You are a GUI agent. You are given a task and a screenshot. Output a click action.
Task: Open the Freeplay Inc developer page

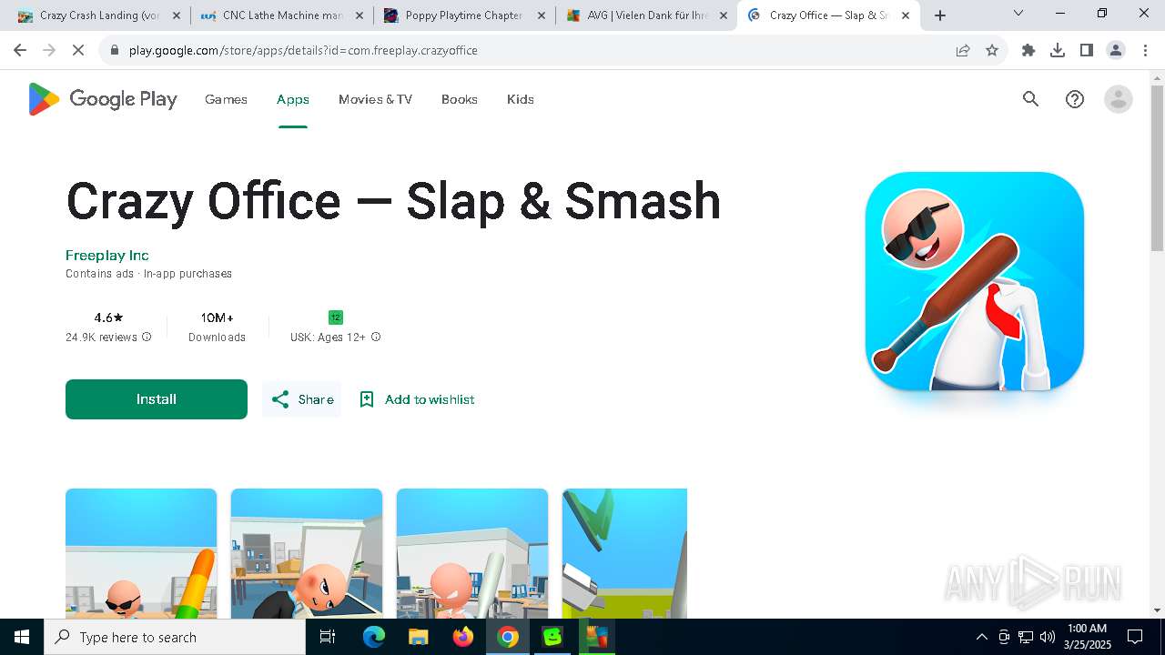107,256
